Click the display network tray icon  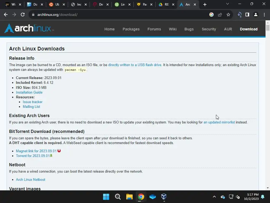(x=231, y=197)
